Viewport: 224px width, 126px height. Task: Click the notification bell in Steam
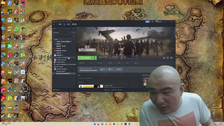click(x=152, y=22)
